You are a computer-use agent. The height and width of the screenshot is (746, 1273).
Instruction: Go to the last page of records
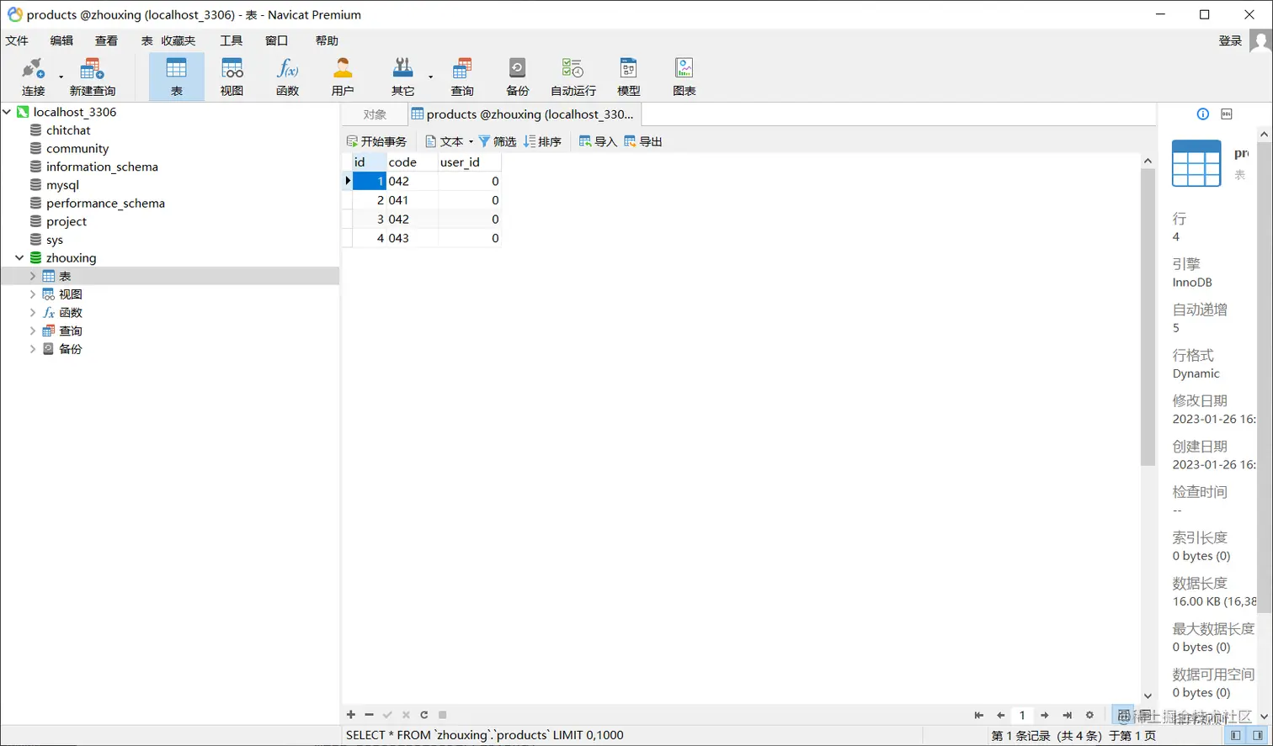point(1067,715)
